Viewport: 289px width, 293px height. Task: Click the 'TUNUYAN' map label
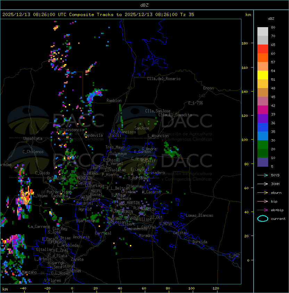coord(74,271)
